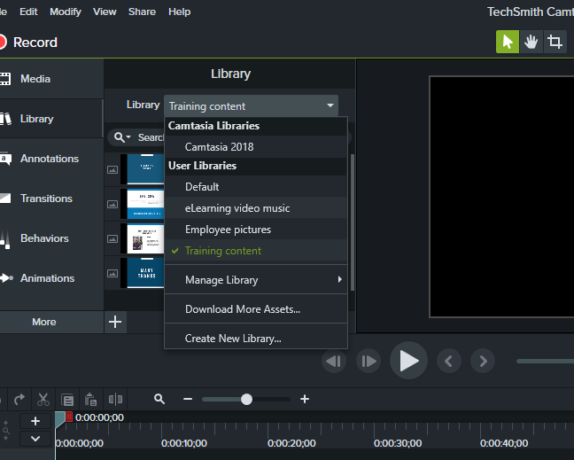Switch to the Media tab

(51, 79)
